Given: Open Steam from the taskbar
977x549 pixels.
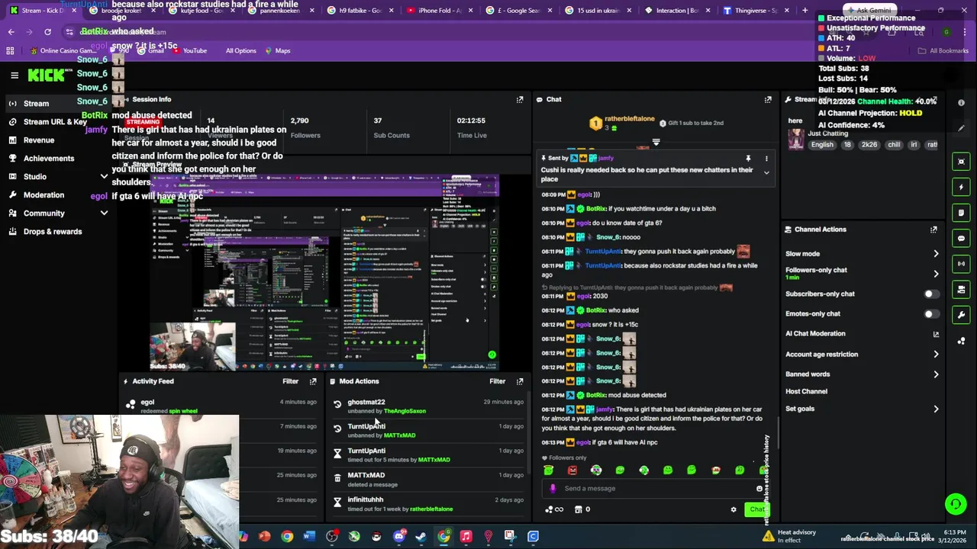Looking at the screenshot, I should 421,537.
